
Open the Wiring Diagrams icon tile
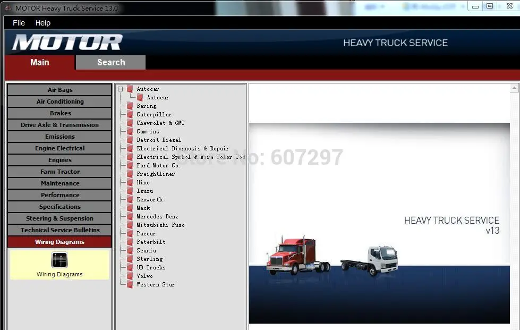point(59,265)
